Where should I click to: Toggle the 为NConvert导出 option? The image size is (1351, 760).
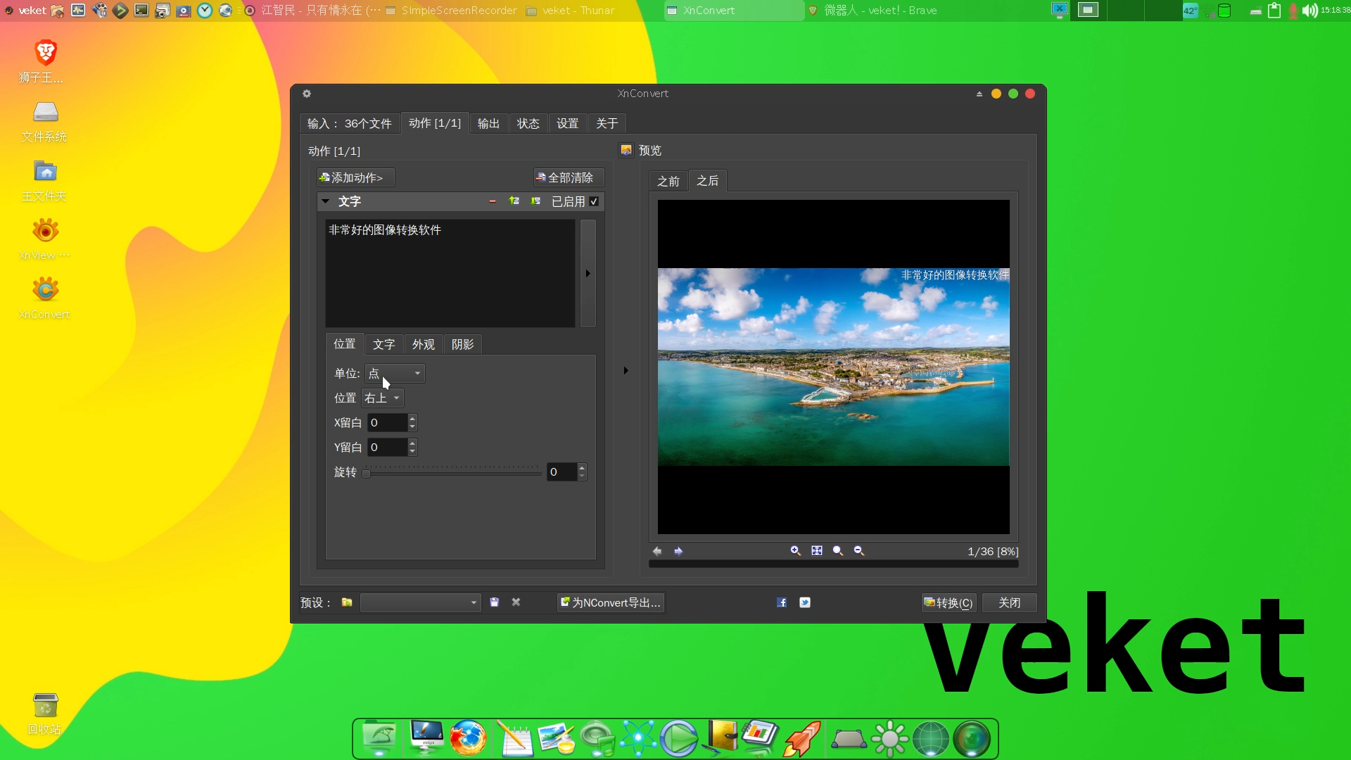pyautogui.click(x=610, y=602)
